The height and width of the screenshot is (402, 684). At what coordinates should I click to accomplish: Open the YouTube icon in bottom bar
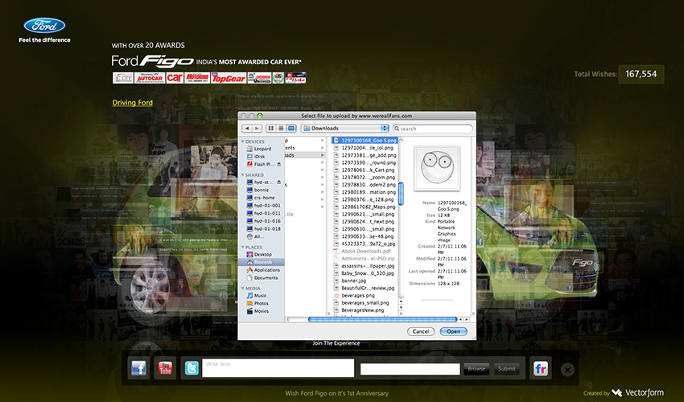(165, 368)
